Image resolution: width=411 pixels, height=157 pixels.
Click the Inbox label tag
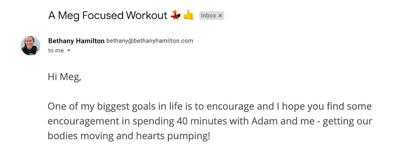point(208,16)
